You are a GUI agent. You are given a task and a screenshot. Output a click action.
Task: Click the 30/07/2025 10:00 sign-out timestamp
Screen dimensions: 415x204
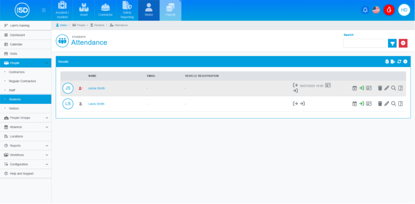(x=311, y=86)
